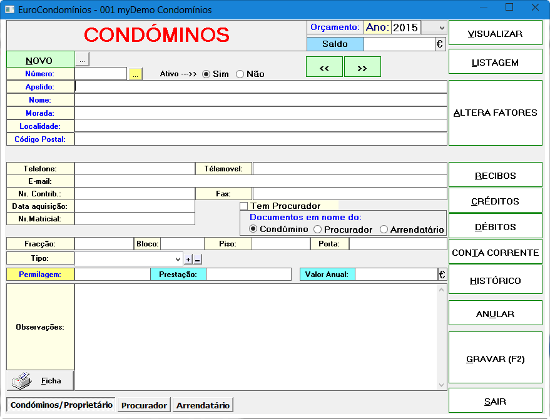Open CONTA CORRENTE
The width and height of the screenshot is (550, 419).
(x=495, y=253)
